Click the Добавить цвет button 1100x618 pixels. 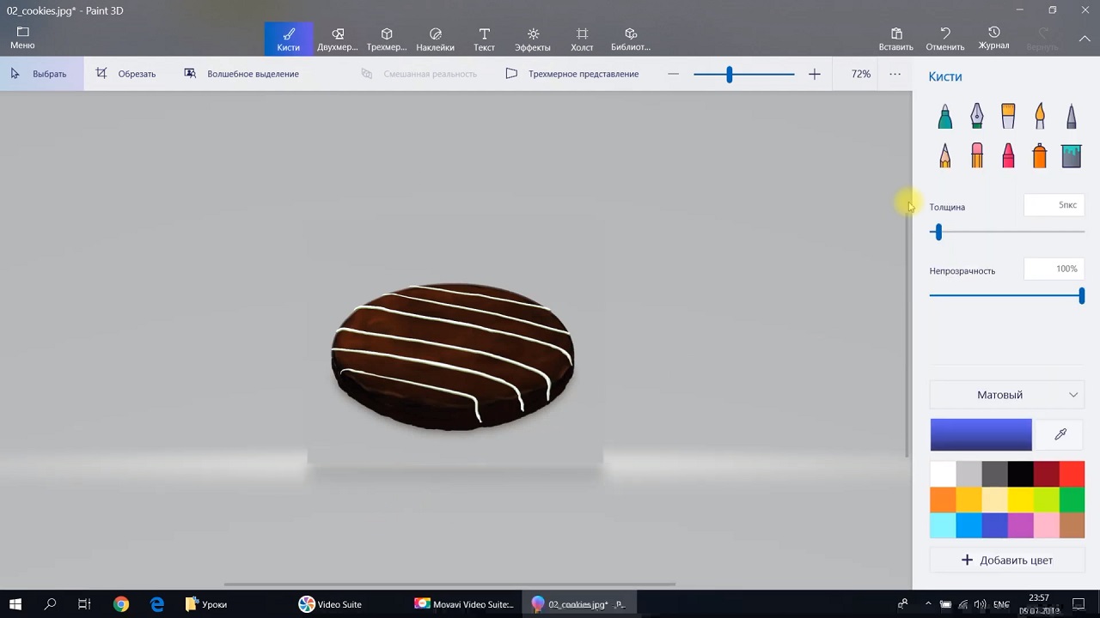point(1006,560)
